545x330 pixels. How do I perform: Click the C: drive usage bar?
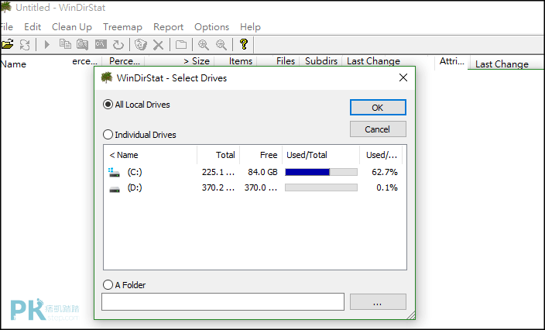pos(321,172)
